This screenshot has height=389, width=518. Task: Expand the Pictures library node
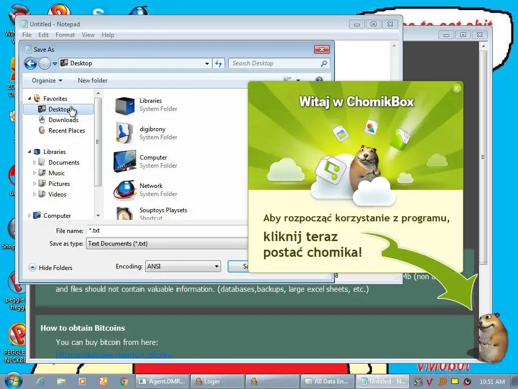(x=34, y=183)
